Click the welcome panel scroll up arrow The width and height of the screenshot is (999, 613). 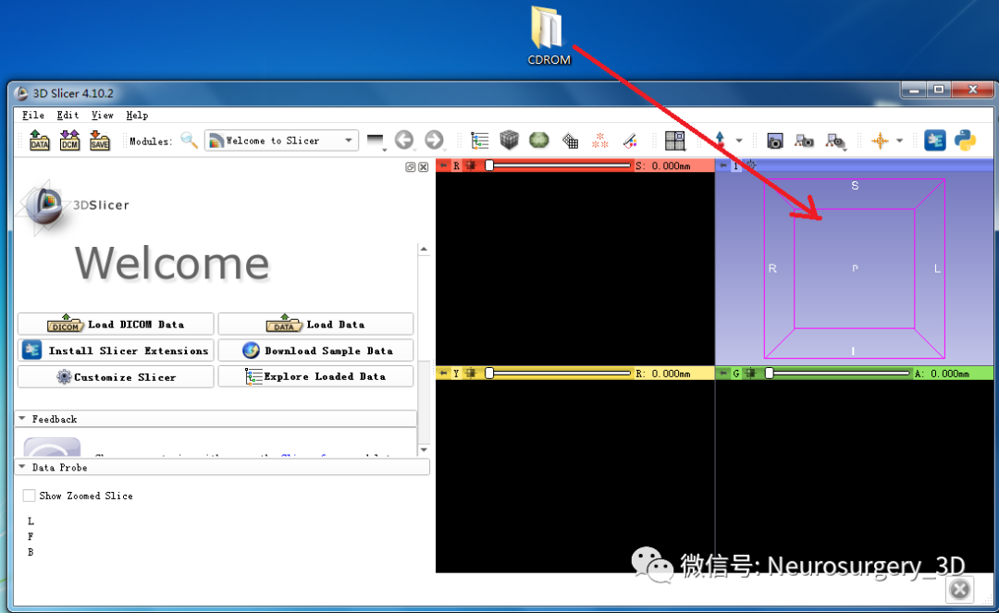coord(424,250)
